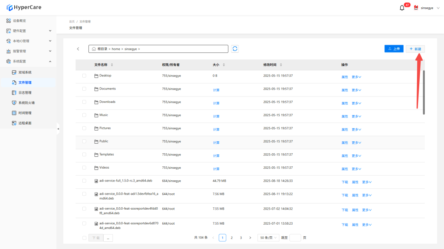Open 更多 dropdown for Pictures folder
The image size is (444, 249).
[356, 130]
